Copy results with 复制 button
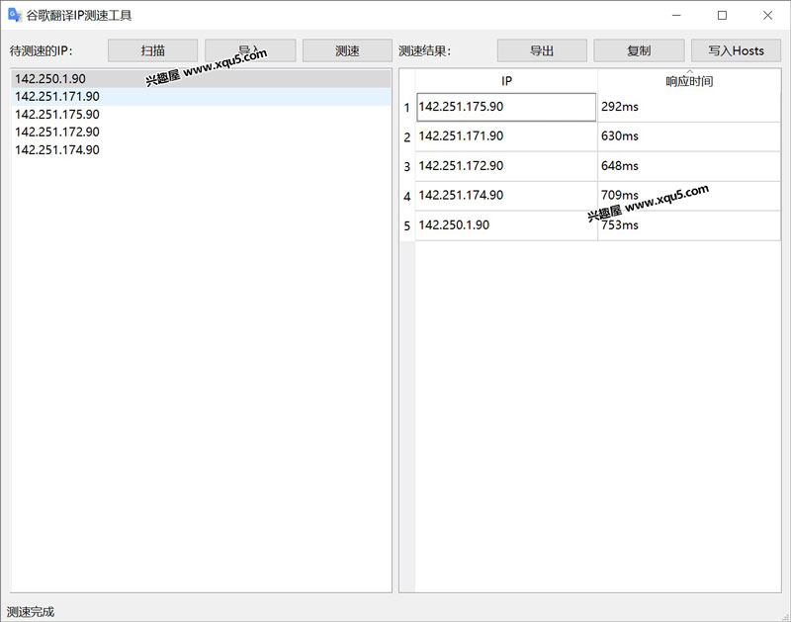Screen dimensions: 791x622 639,50
